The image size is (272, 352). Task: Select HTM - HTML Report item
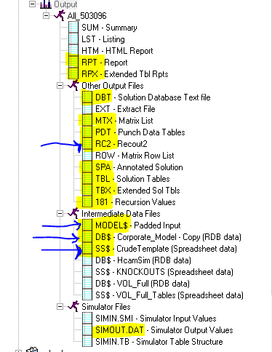(x=117, y=51)
